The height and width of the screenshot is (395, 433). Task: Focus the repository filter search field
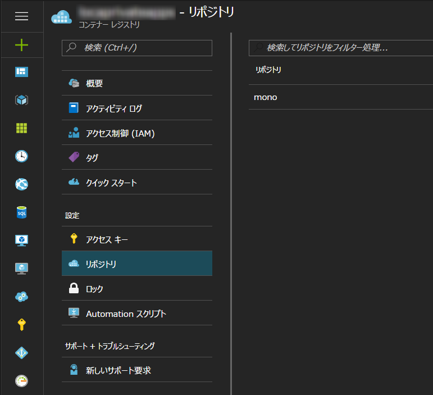(x=341, y=48)
